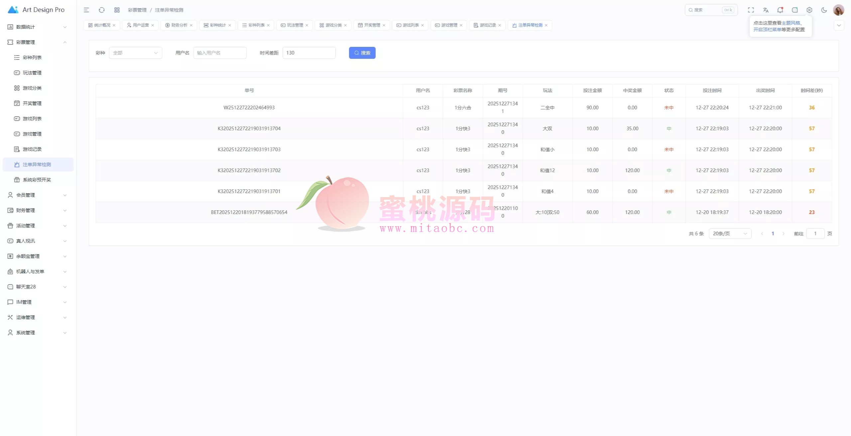Click the user avatar

tap(838, 10)
